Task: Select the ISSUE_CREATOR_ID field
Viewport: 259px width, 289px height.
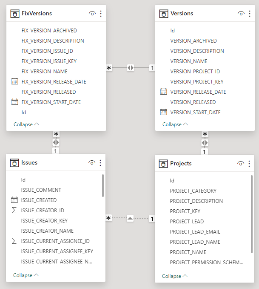Action: (x=43, y=211)
